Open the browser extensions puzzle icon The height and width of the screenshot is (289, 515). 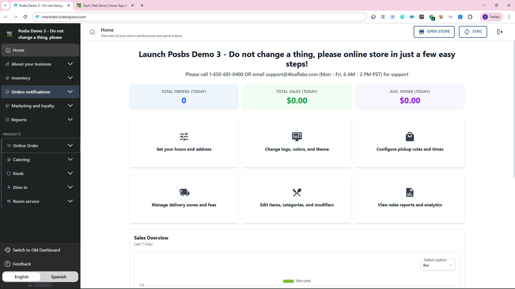(x=470, y=17)
